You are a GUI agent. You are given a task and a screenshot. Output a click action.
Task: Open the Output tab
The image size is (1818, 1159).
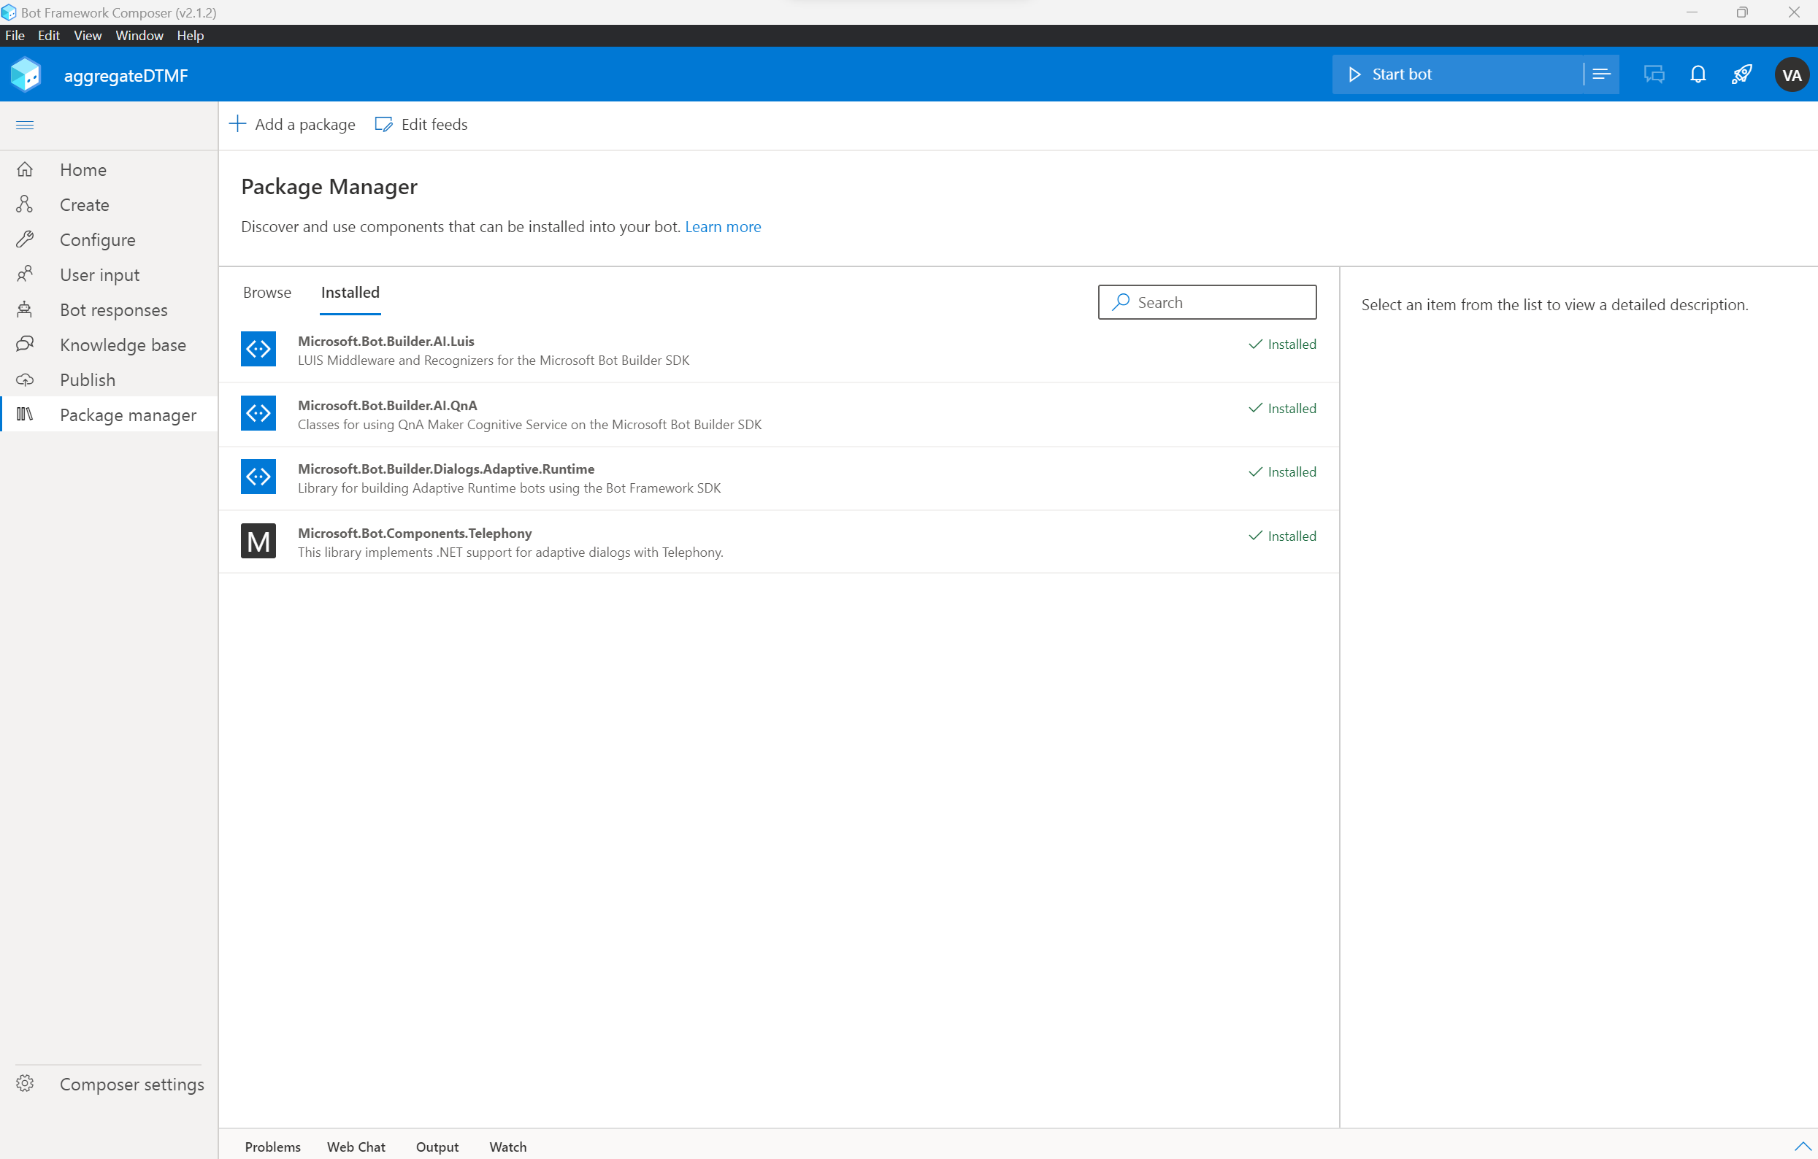(x=437, y=1146)
